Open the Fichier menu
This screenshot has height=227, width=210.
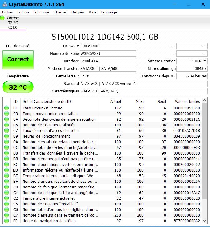click(8, 12)
